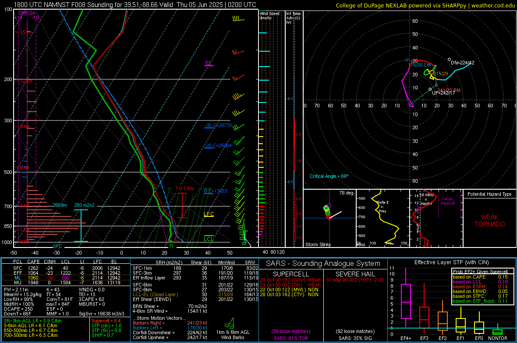Click the '-20 C=25064'' height label
This screenshot has height=343, width=517.
click(218, 145)
